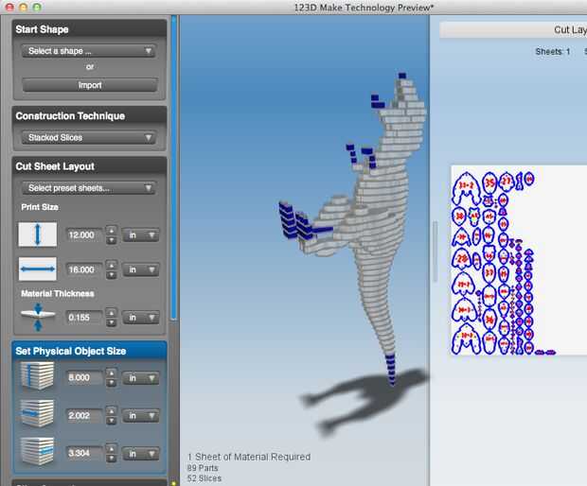Click the print width arrow icon
Image resolution: width=587 pixels, height=486 pixels.
38,269
